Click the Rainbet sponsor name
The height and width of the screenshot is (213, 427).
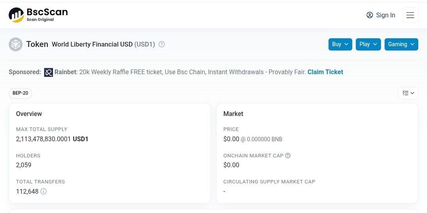coord(66,72)
